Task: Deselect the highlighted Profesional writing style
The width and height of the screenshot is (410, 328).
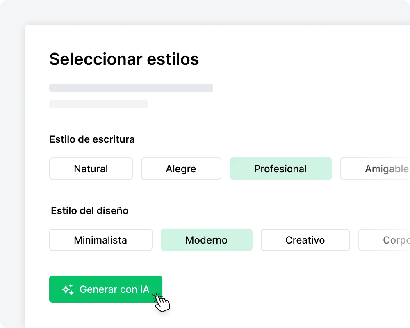Action: pyautogui.click(x=280, y=169)
